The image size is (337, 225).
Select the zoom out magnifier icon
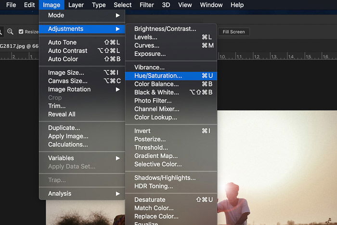click(10, 32)
